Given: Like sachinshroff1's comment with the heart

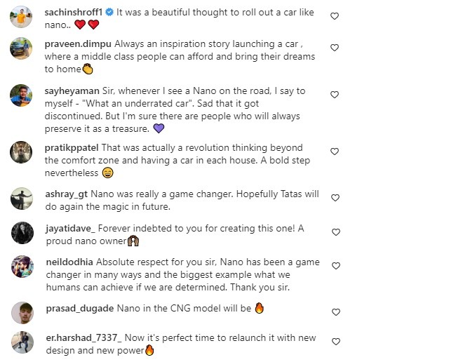Looking at the screenshot, I should (x=335, y=16).
